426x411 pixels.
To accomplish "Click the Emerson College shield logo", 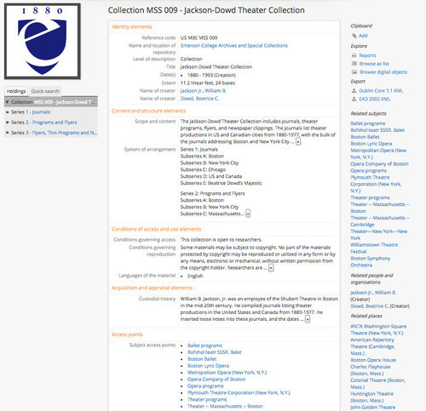I will click(43, 41).
